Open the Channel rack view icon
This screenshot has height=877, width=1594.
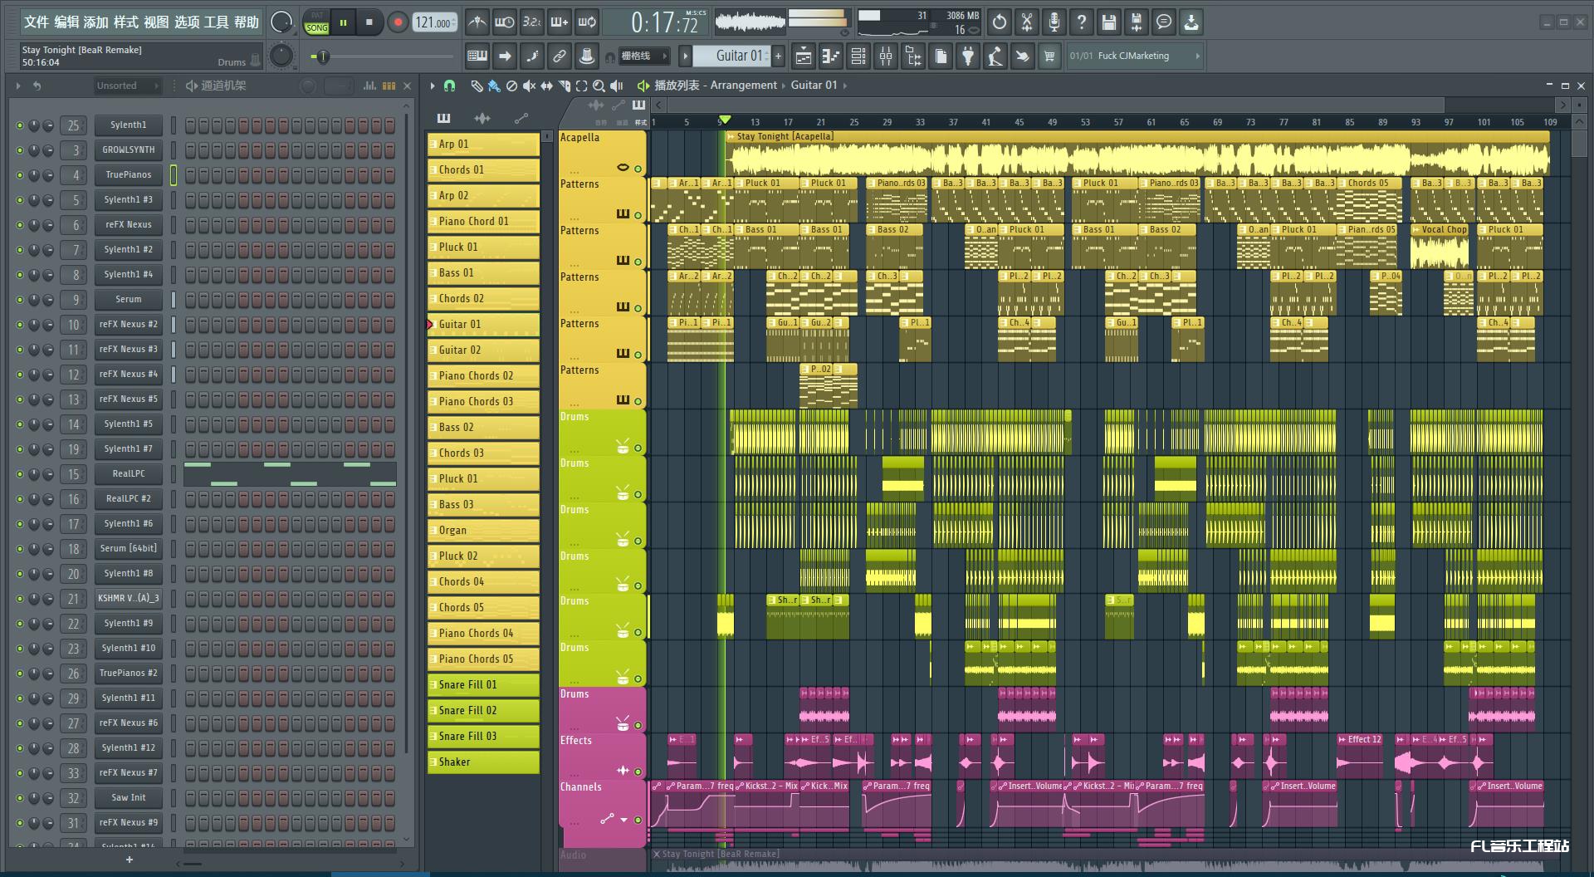858,56
